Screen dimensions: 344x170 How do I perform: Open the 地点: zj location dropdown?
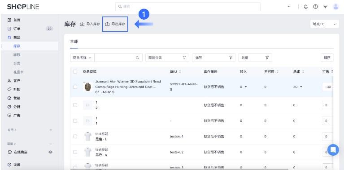(324, 24)
